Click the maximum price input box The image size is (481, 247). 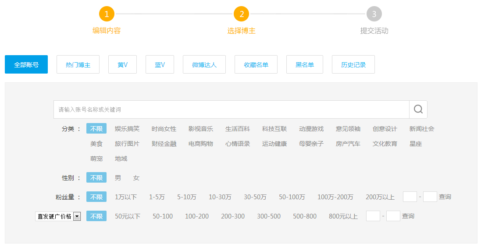pos(393,216)
